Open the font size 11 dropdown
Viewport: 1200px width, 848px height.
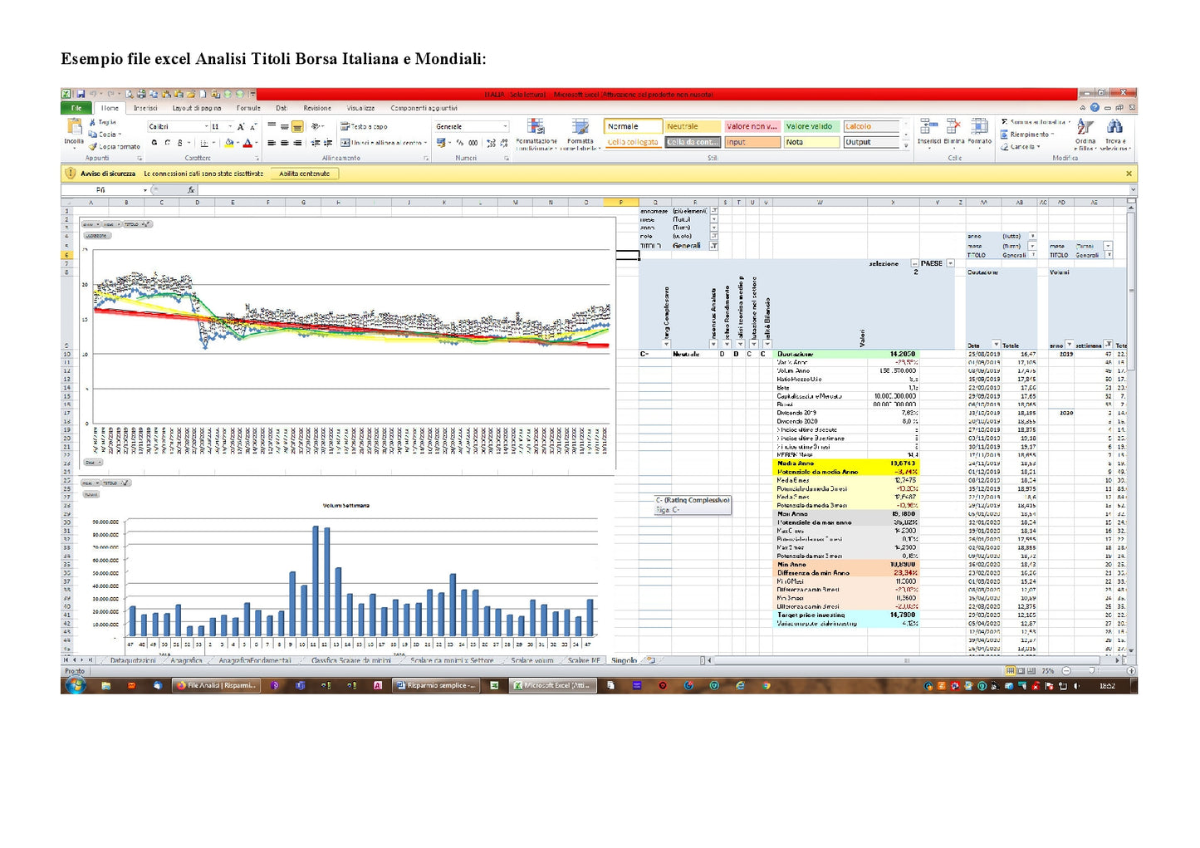[230, 126]
